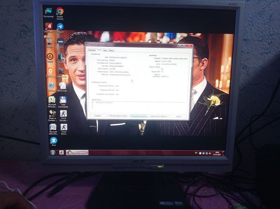Launch Google Chrome from the desktop
Viewport: 280px width, 209px height.
coord(60,13)
